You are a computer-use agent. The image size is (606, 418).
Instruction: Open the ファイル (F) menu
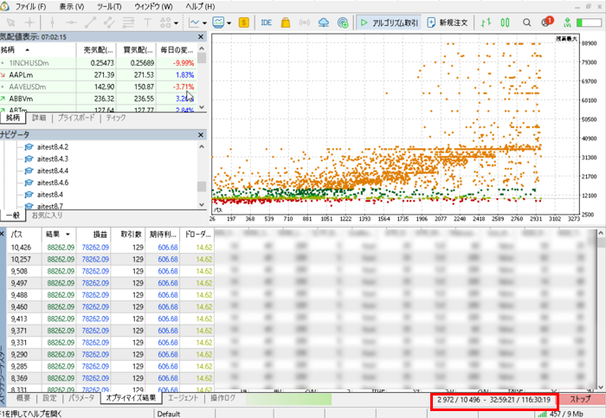[x=31, y=6]
